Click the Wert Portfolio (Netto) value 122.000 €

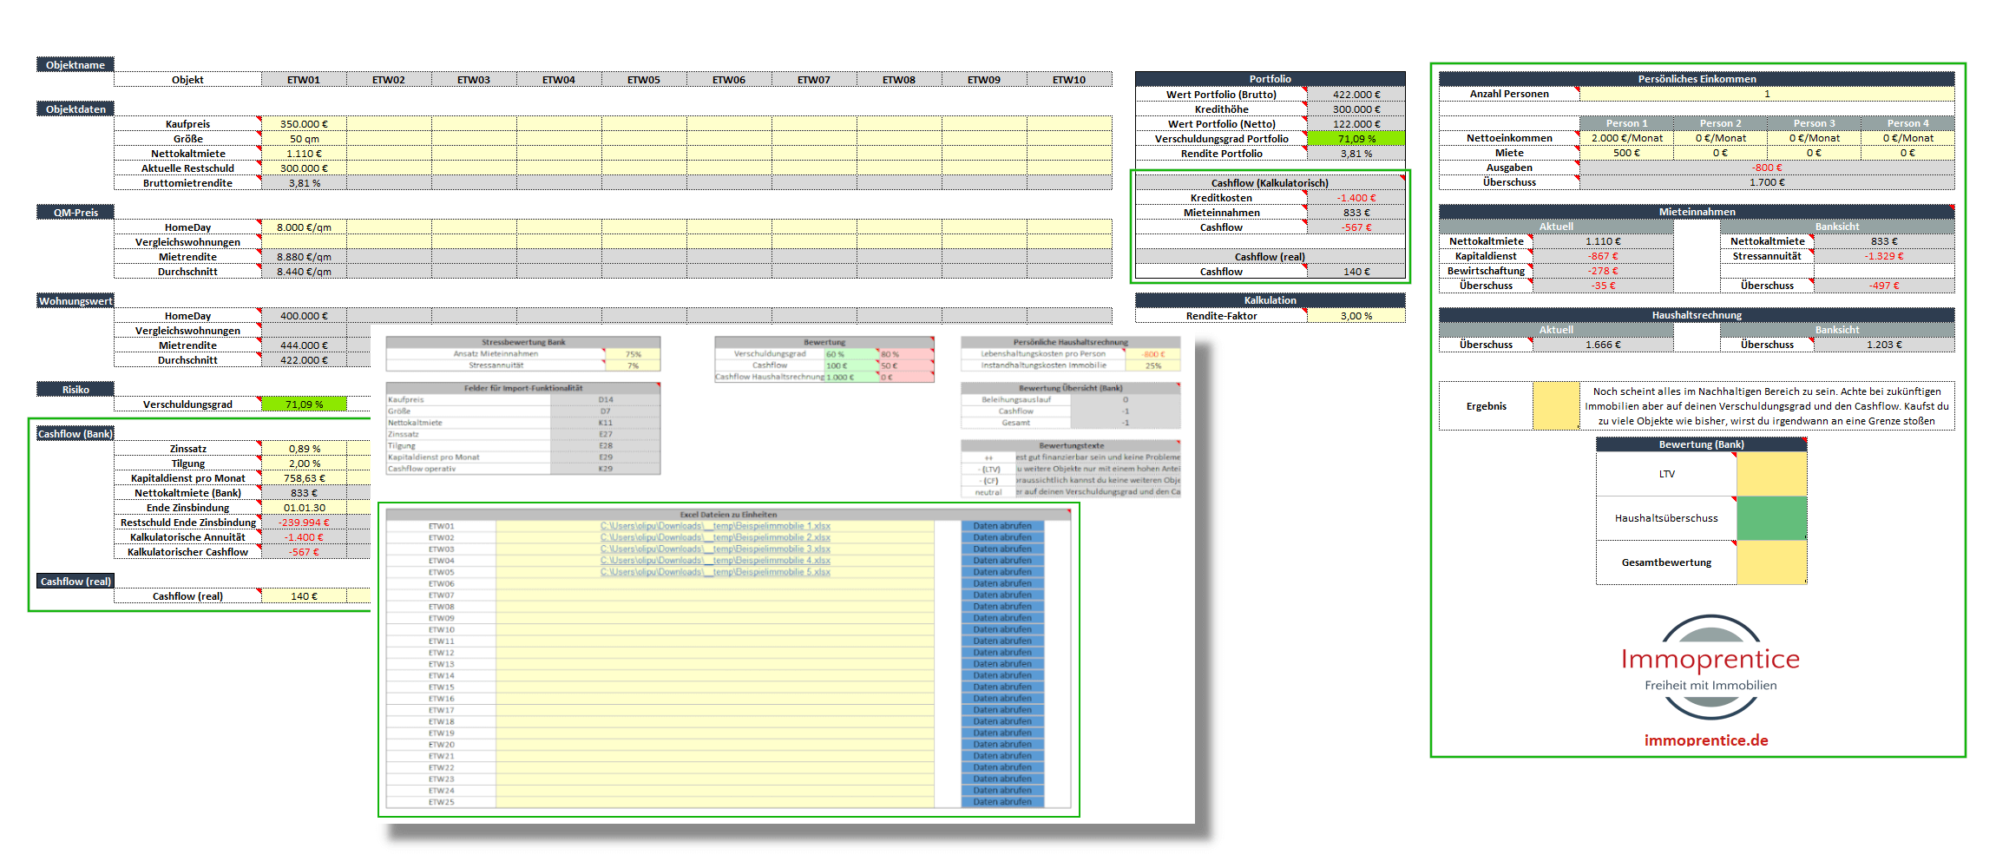(x=1356, y=124)
